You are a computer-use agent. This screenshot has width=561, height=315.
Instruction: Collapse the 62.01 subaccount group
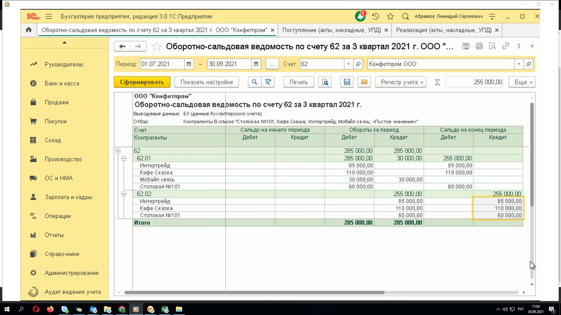(x=124, y=159)
